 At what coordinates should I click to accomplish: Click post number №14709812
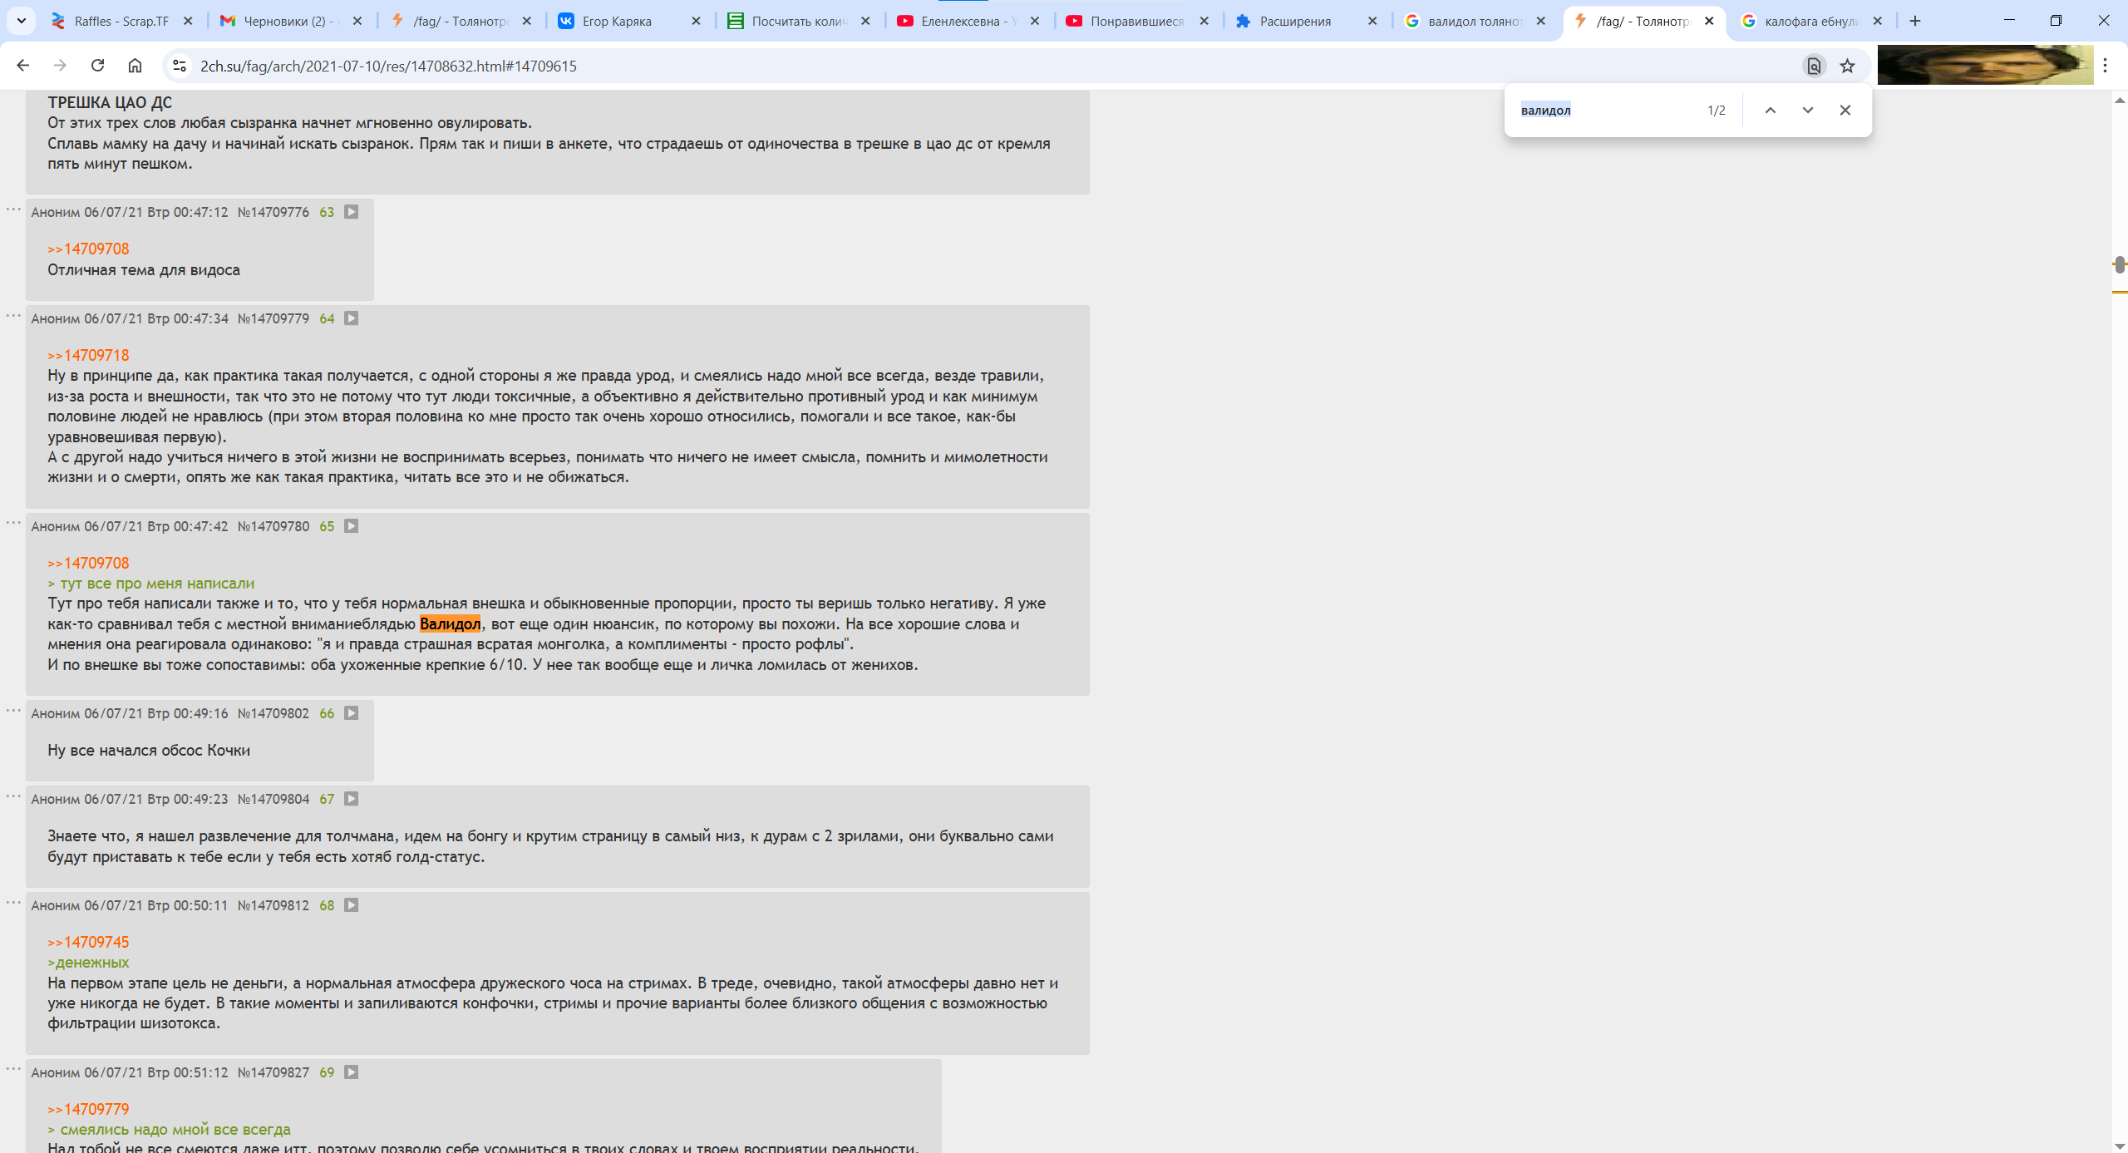click(x=273, y=905)
